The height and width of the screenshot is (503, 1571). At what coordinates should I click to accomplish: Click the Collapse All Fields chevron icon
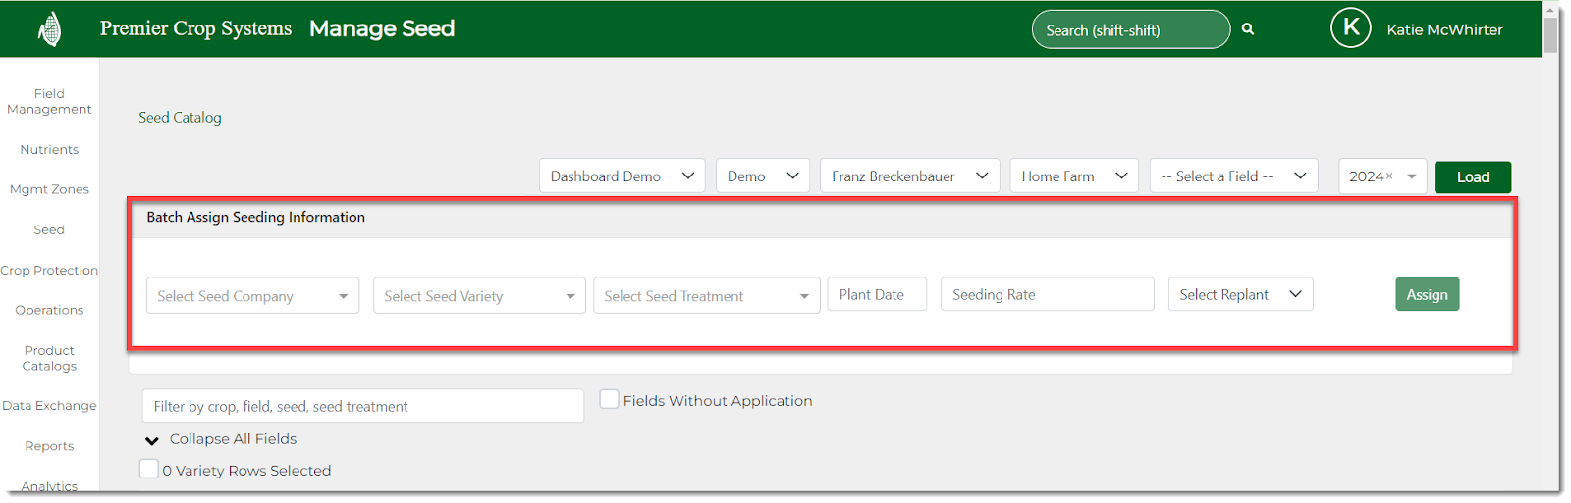(152, 440)
